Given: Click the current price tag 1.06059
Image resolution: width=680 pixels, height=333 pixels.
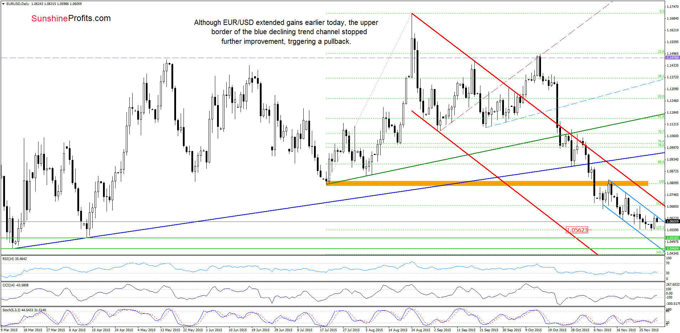Looking at the screenshot, I should pyautogui.click(x=673, y=221).
